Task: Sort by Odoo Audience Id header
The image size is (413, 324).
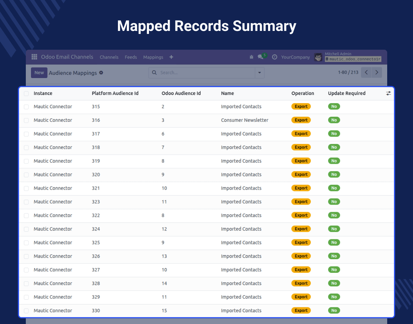Action: (181, 94)
